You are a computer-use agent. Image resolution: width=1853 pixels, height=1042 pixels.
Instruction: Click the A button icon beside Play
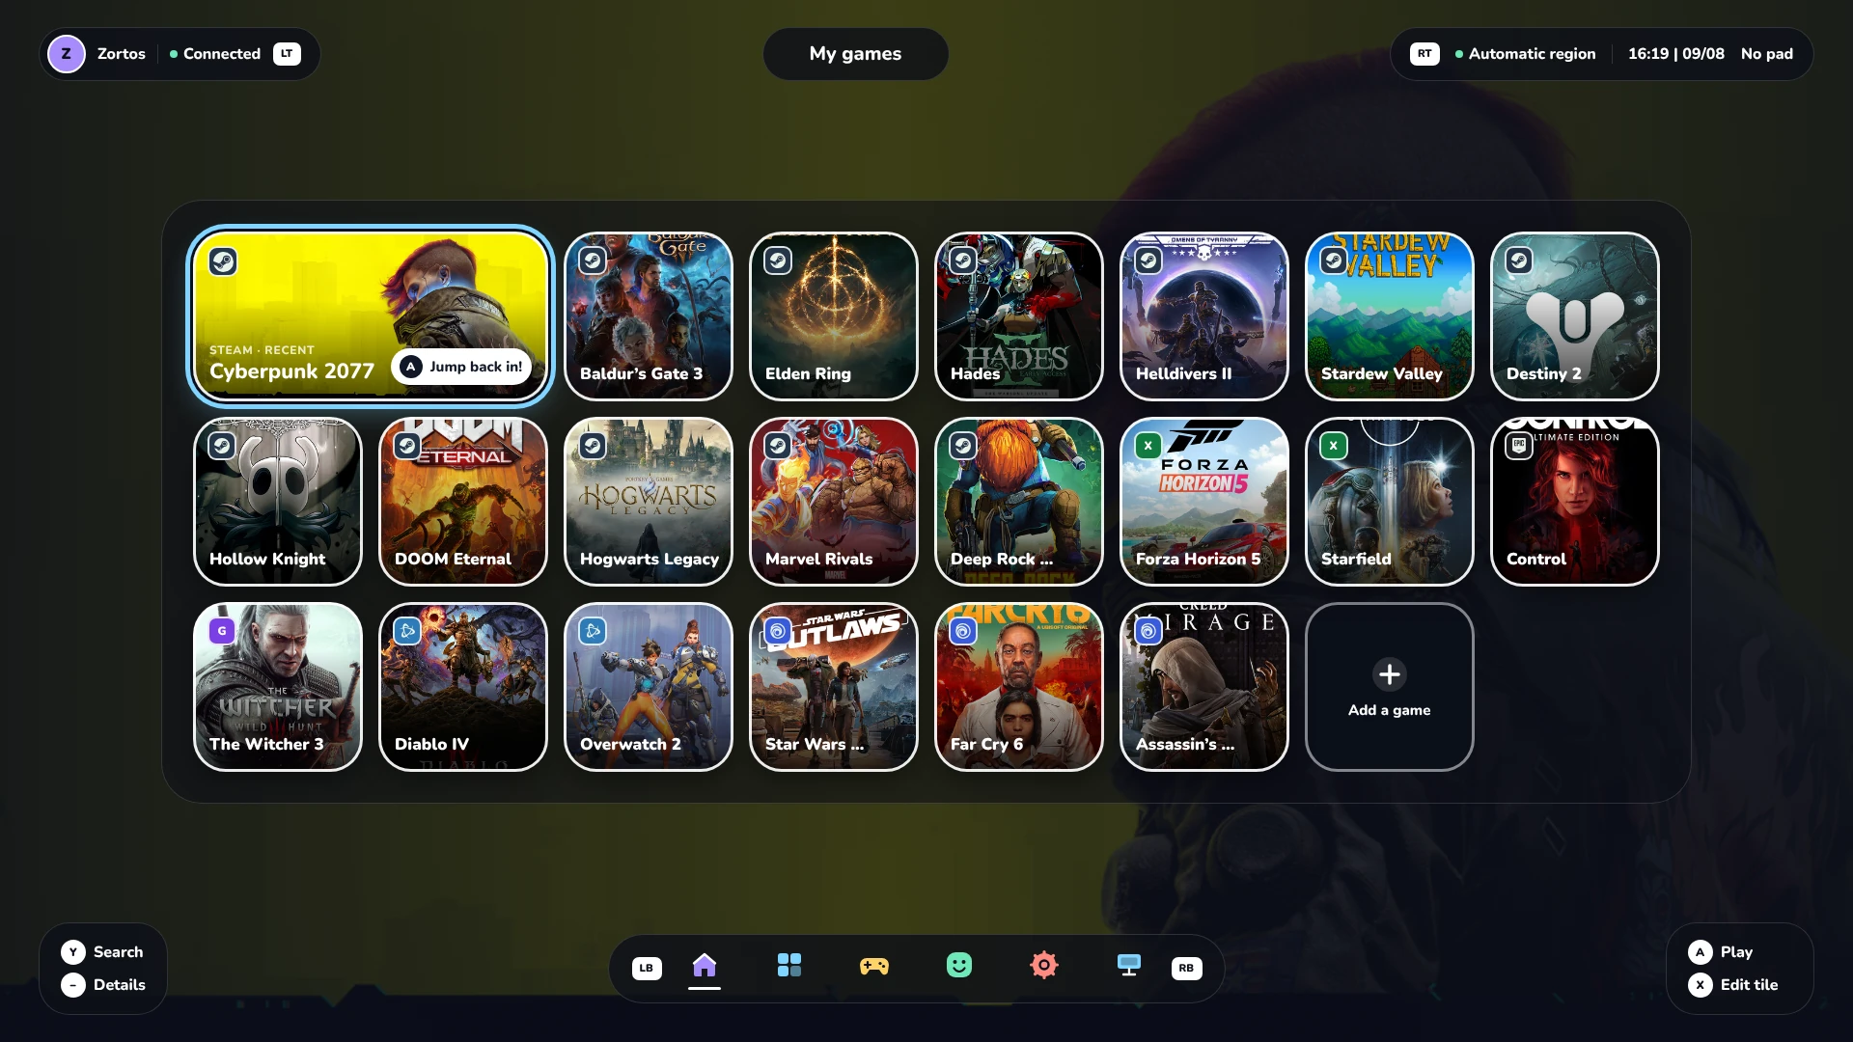1701,952
